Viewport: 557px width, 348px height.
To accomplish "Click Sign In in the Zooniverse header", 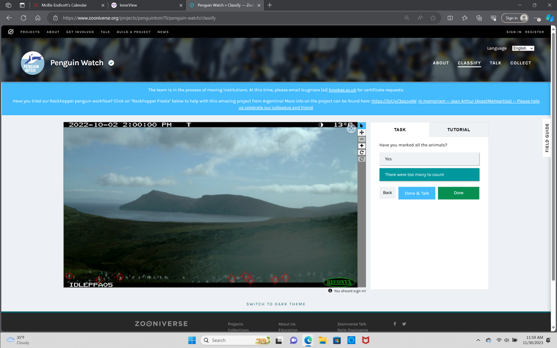I will pyautogui.click(x=514, y=32).
